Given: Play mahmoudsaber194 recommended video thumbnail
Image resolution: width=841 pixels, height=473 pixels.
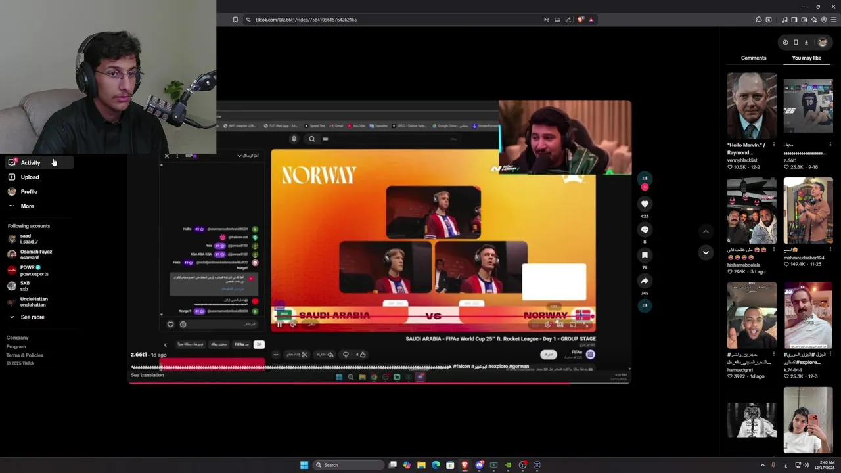Looking at the screenshot, I should click(808, 211).
